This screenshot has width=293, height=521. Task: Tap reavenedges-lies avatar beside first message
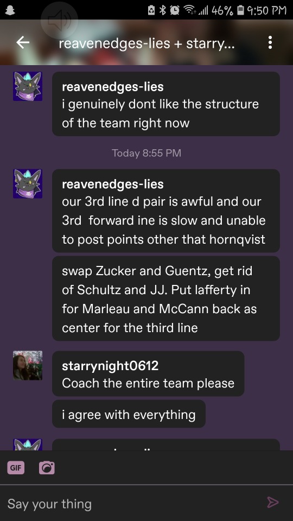click(x=28, y=86)
